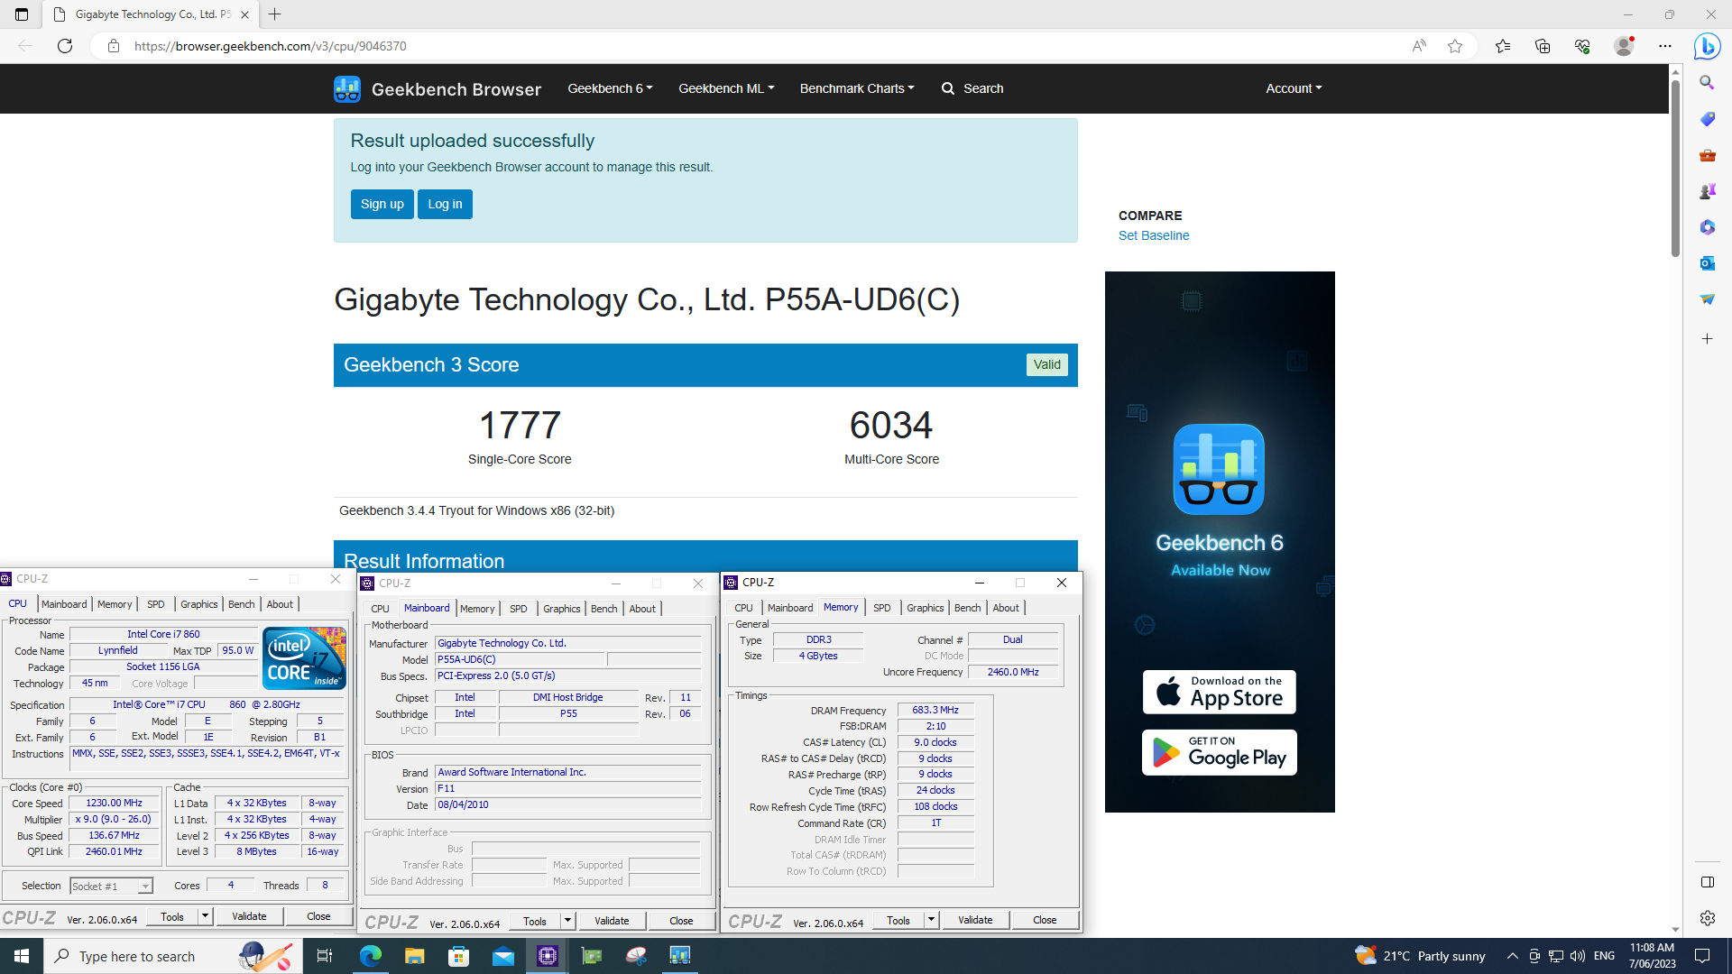Refresh the browser page
The width and height of the screenshot is (1732, 974).
point(65,46)
